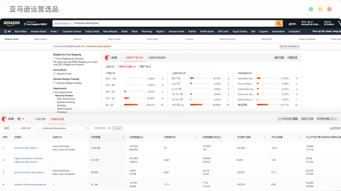Click Returns & Orders link
The height and width of the screenshot is (191, 341).
pos(329,23)
